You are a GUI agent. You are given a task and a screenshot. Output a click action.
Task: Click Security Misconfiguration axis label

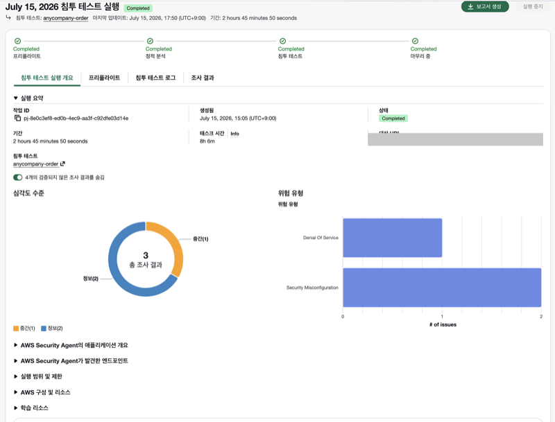coord(312,288)
